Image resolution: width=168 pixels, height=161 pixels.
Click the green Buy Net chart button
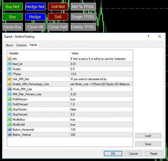(13, 7)
